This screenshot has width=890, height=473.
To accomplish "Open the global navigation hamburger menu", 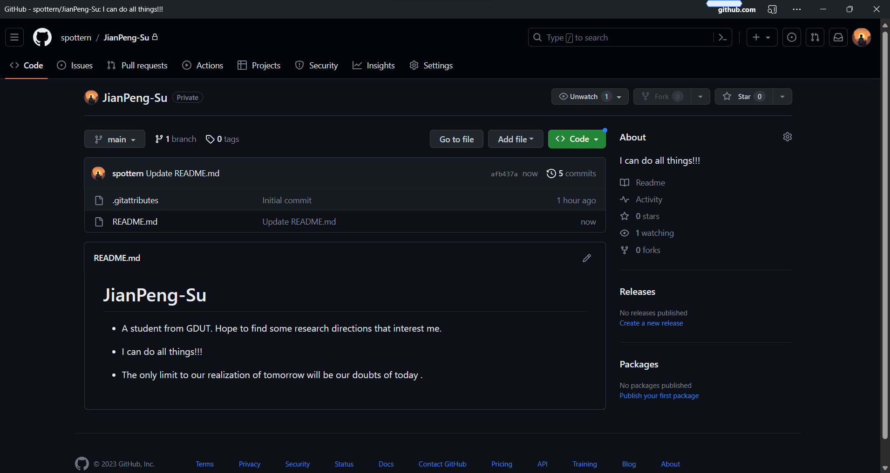I will pos(14,37).
